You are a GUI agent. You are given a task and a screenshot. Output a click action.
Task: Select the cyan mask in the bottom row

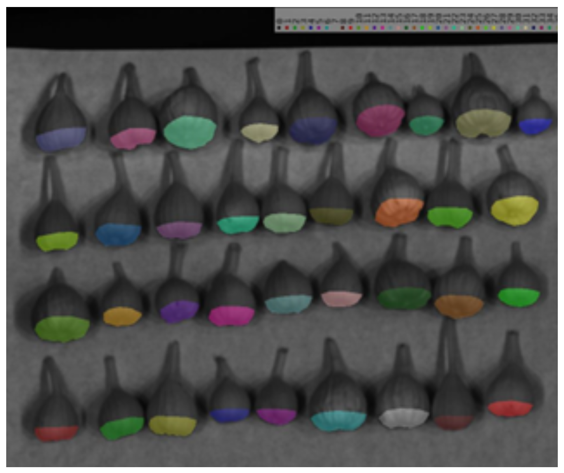tap(338, 421)
